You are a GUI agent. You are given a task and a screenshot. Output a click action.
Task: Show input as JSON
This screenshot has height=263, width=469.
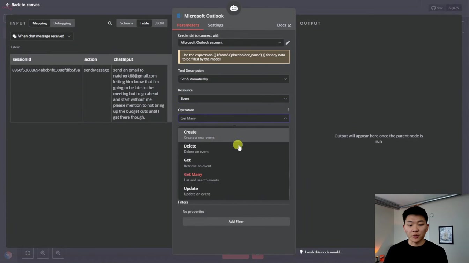pos(159,23)
